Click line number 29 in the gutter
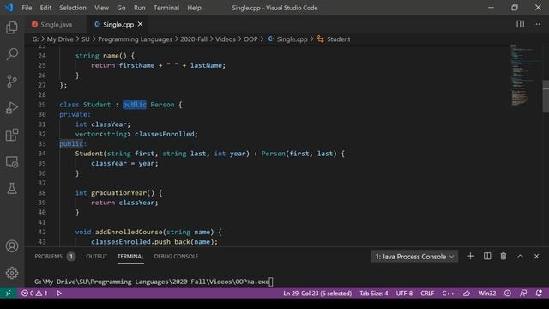 [x=42, y=105]
